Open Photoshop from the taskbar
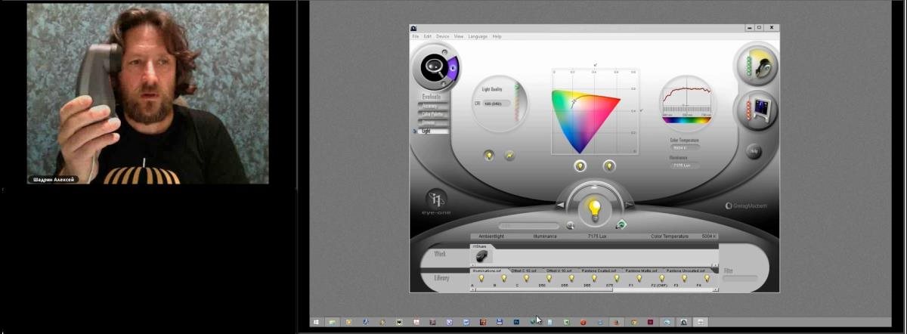Viewport: 907px width, 334px height. pyautogui.click(x=516, y=322)
